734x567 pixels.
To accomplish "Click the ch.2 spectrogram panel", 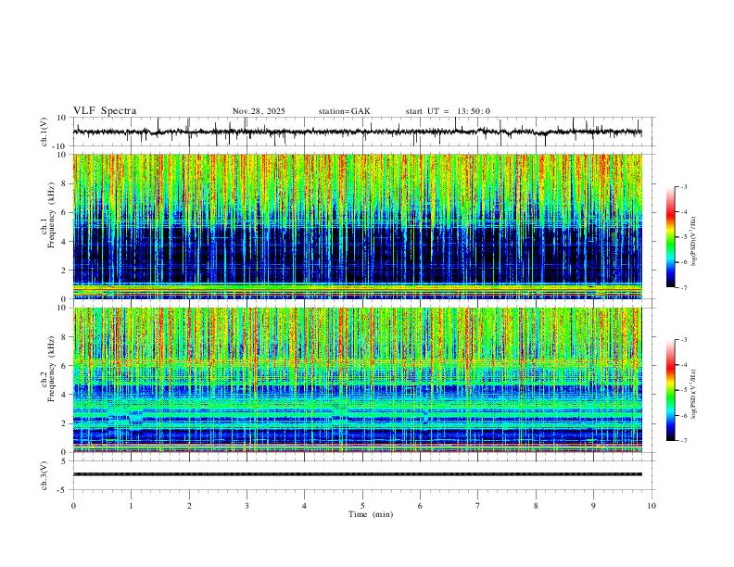I will 357,380.
